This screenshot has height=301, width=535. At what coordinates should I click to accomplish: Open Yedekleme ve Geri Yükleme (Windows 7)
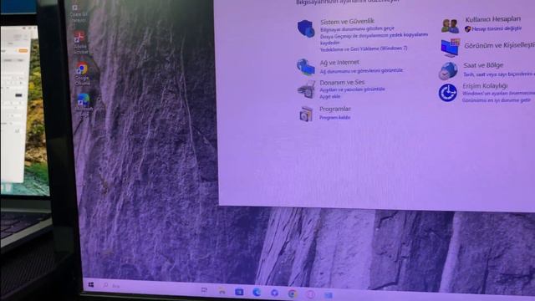(364, 48)
